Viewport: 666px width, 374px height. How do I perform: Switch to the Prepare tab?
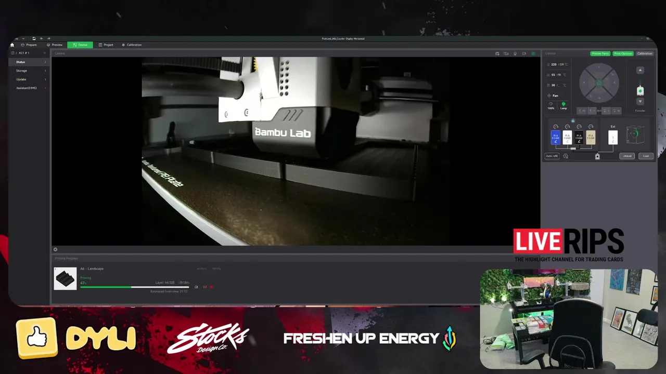click(x=29, y=45)
